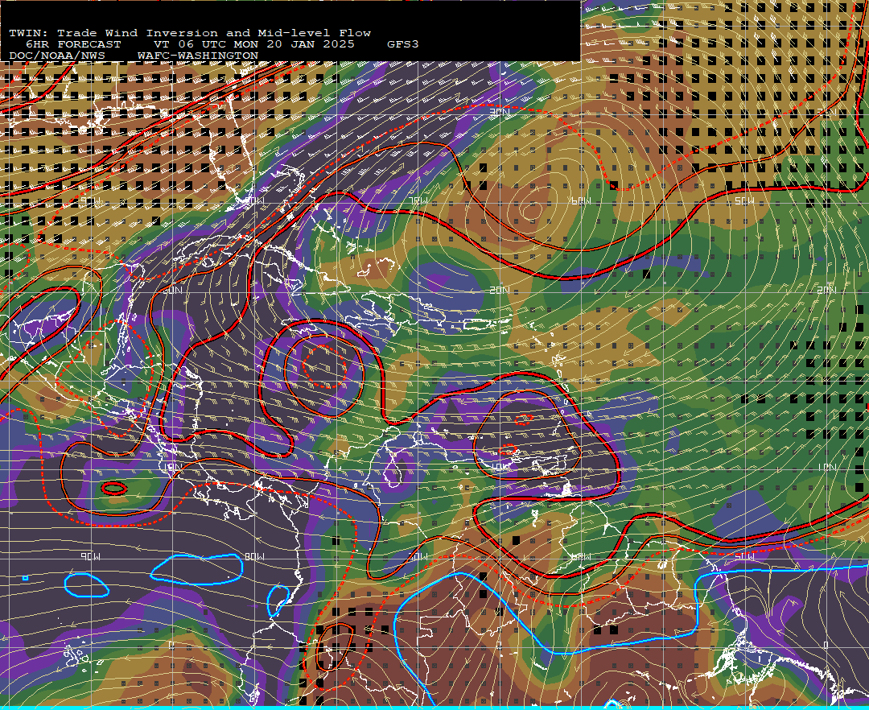869x710 pixels.
Task: Click the "70W" label below the 30N line
Action: [418, 201]
